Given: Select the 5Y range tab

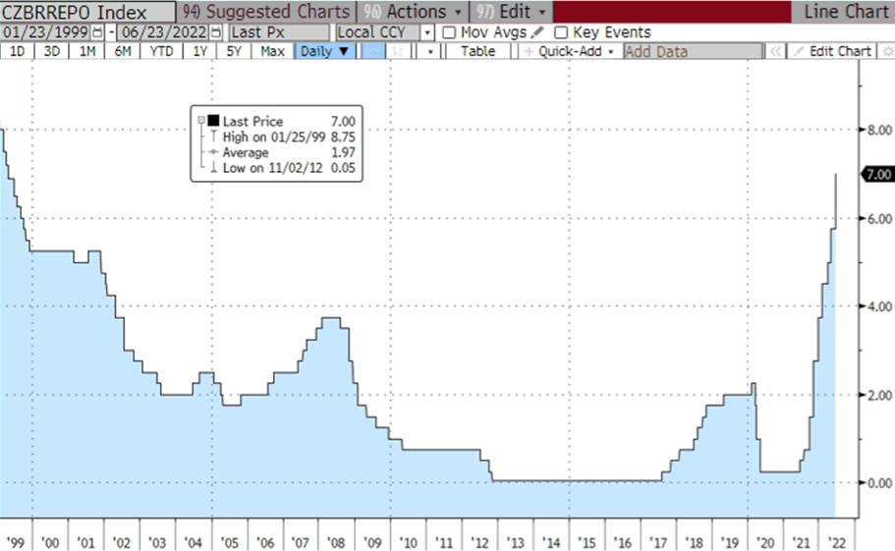Looking at the screenshot, I should click(x=234, y=51).
